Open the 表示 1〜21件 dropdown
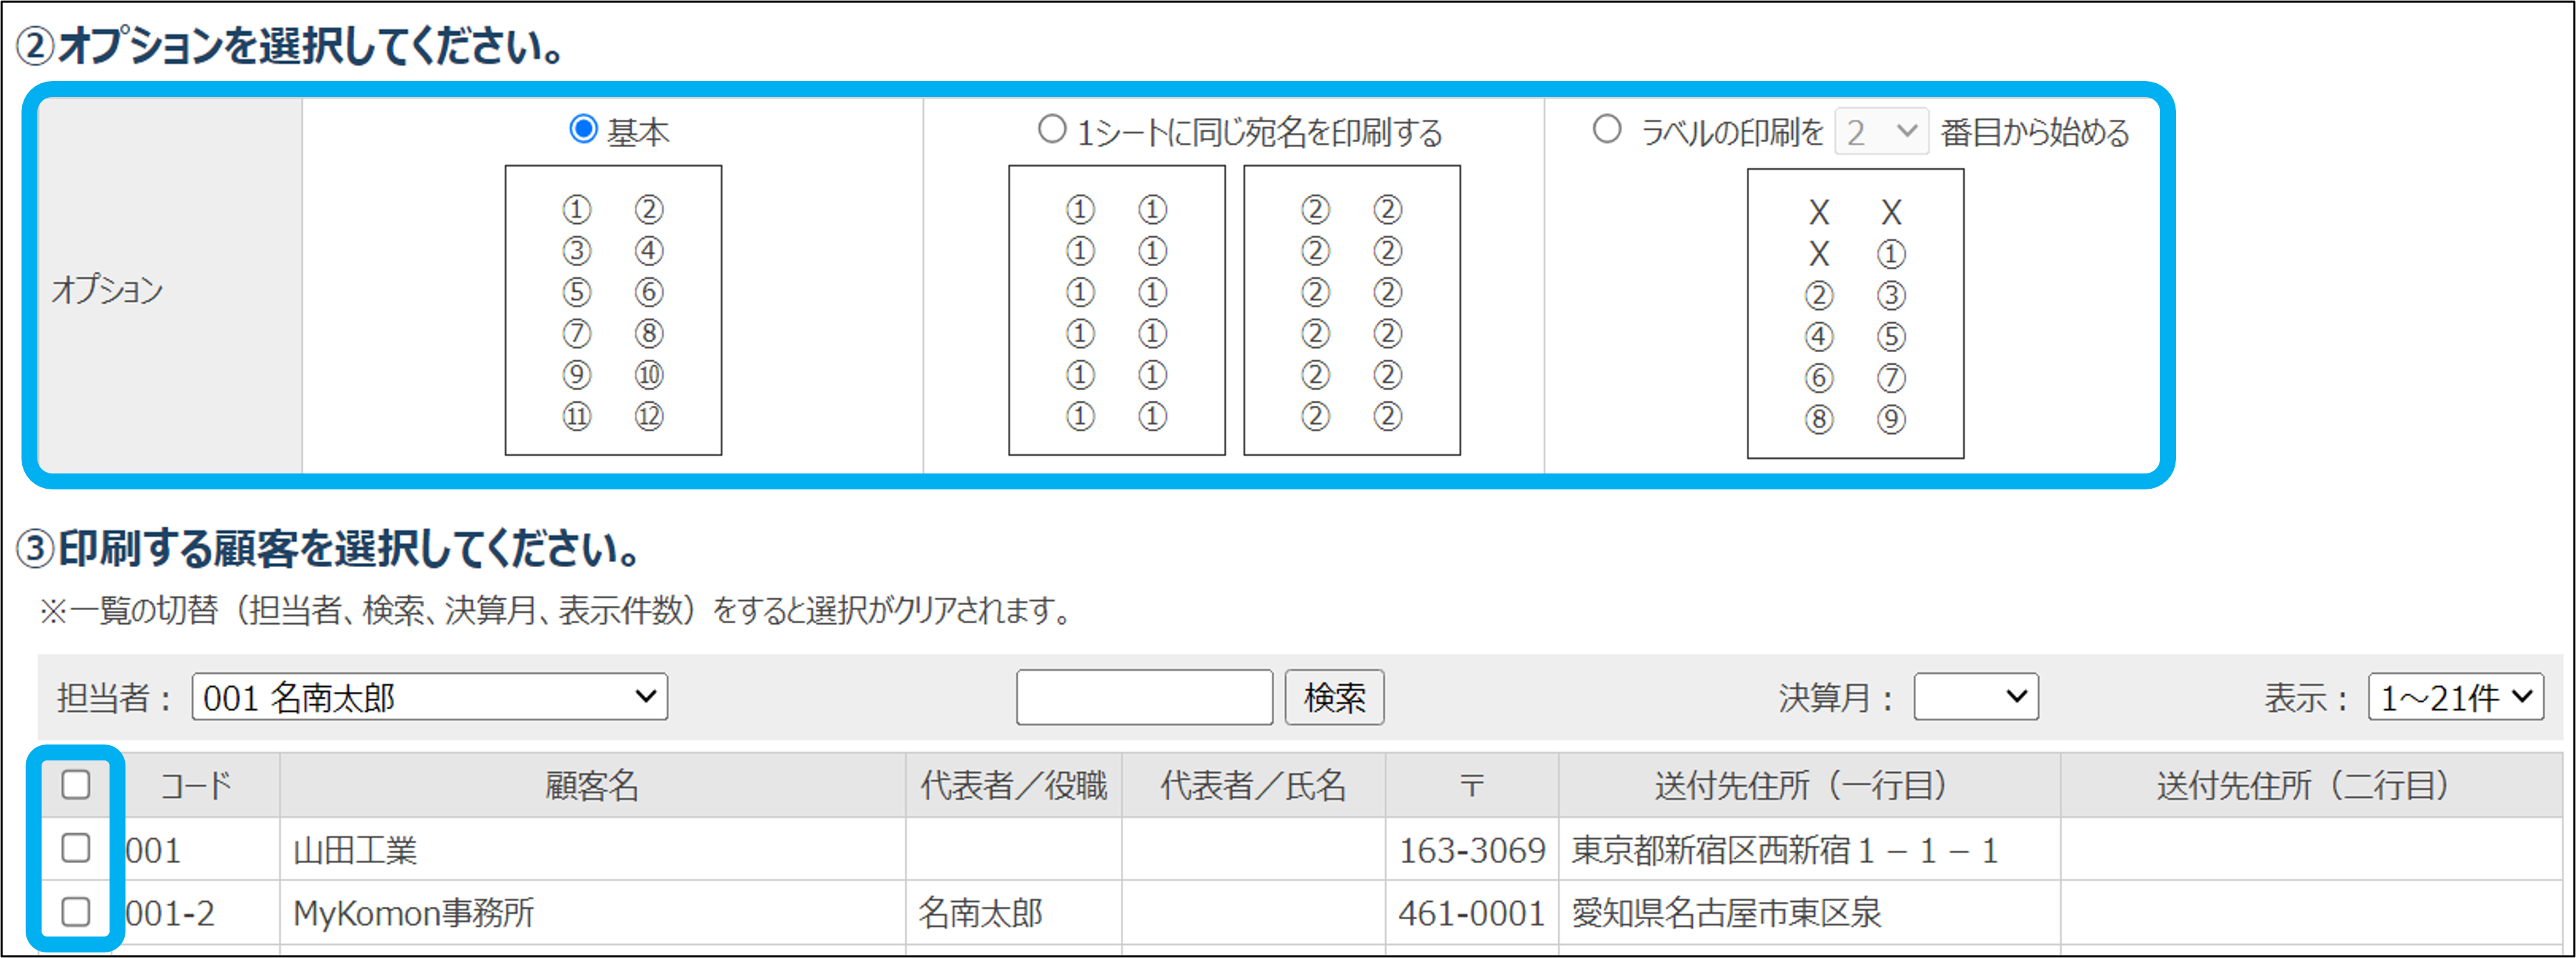 pos(2455,697)
